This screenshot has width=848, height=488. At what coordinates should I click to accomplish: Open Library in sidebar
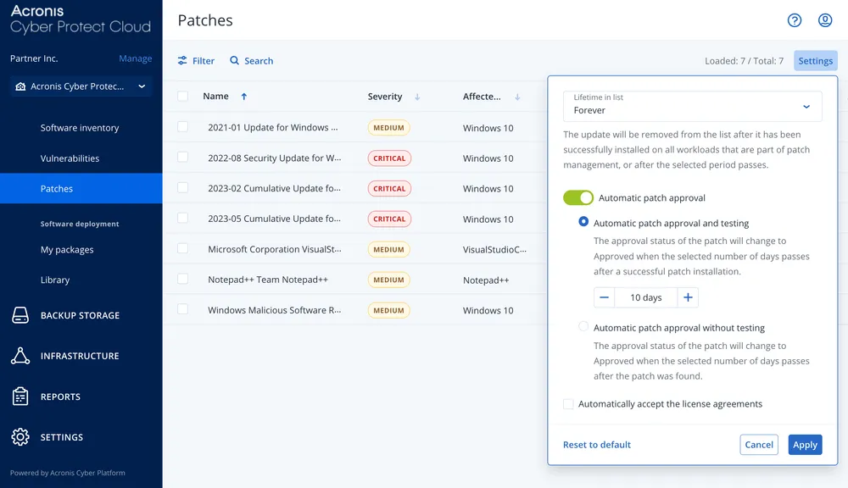(x=55, y=280)
